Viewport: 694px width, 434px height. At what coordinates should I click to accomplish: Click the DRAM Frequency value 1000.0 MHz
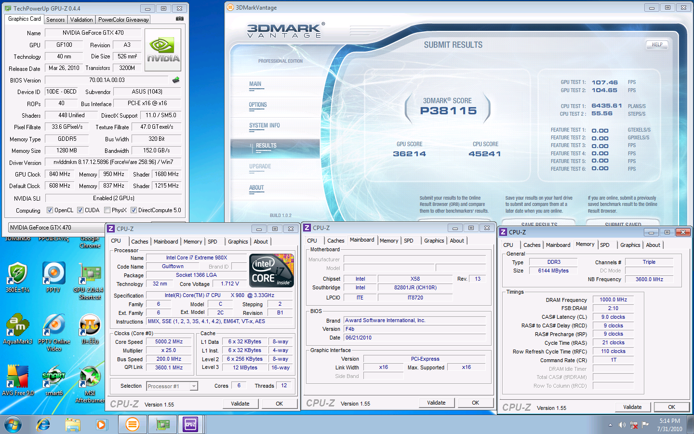613,300
